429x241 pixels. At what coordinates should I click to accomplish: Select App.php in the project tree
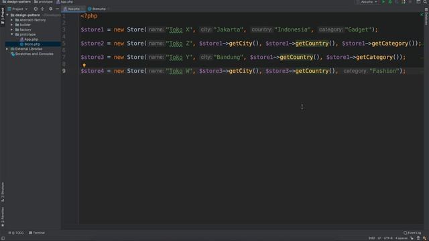tap(33, 39)
